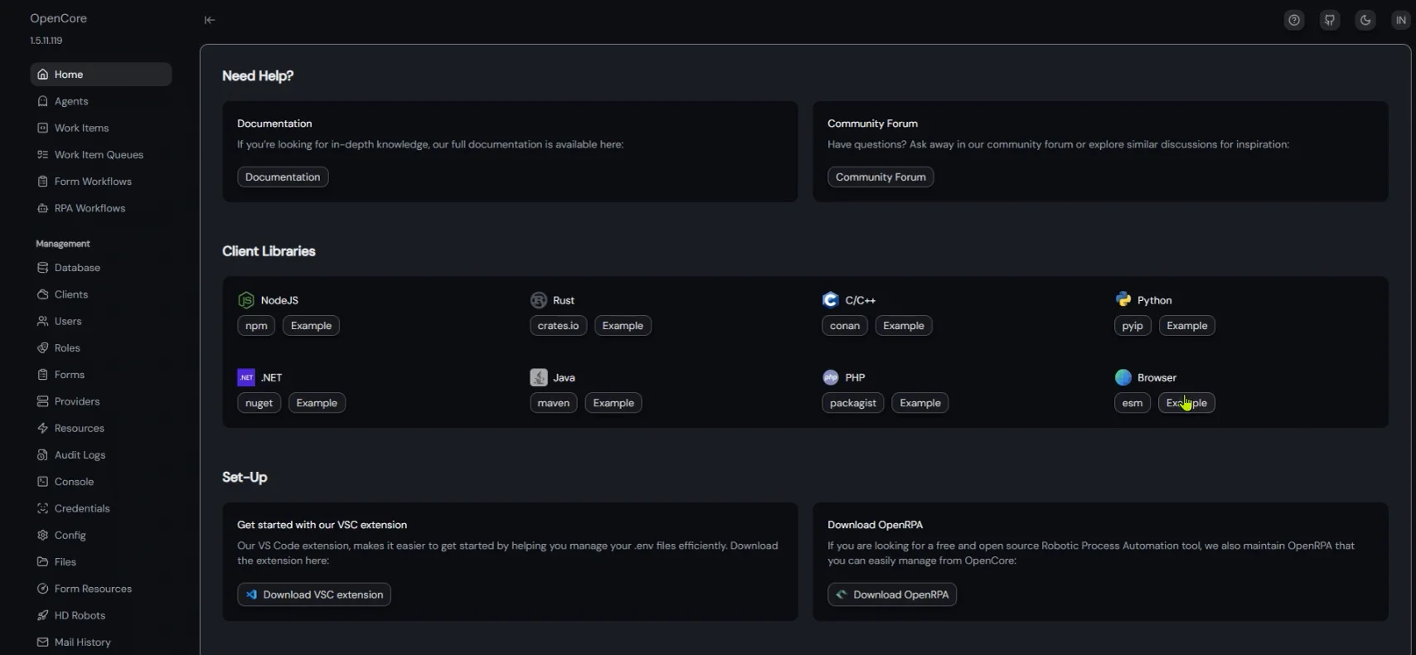This screenshot has width=1416, height=655.
Task: Open the help question-mark icon
Action: pos(1294,20)
